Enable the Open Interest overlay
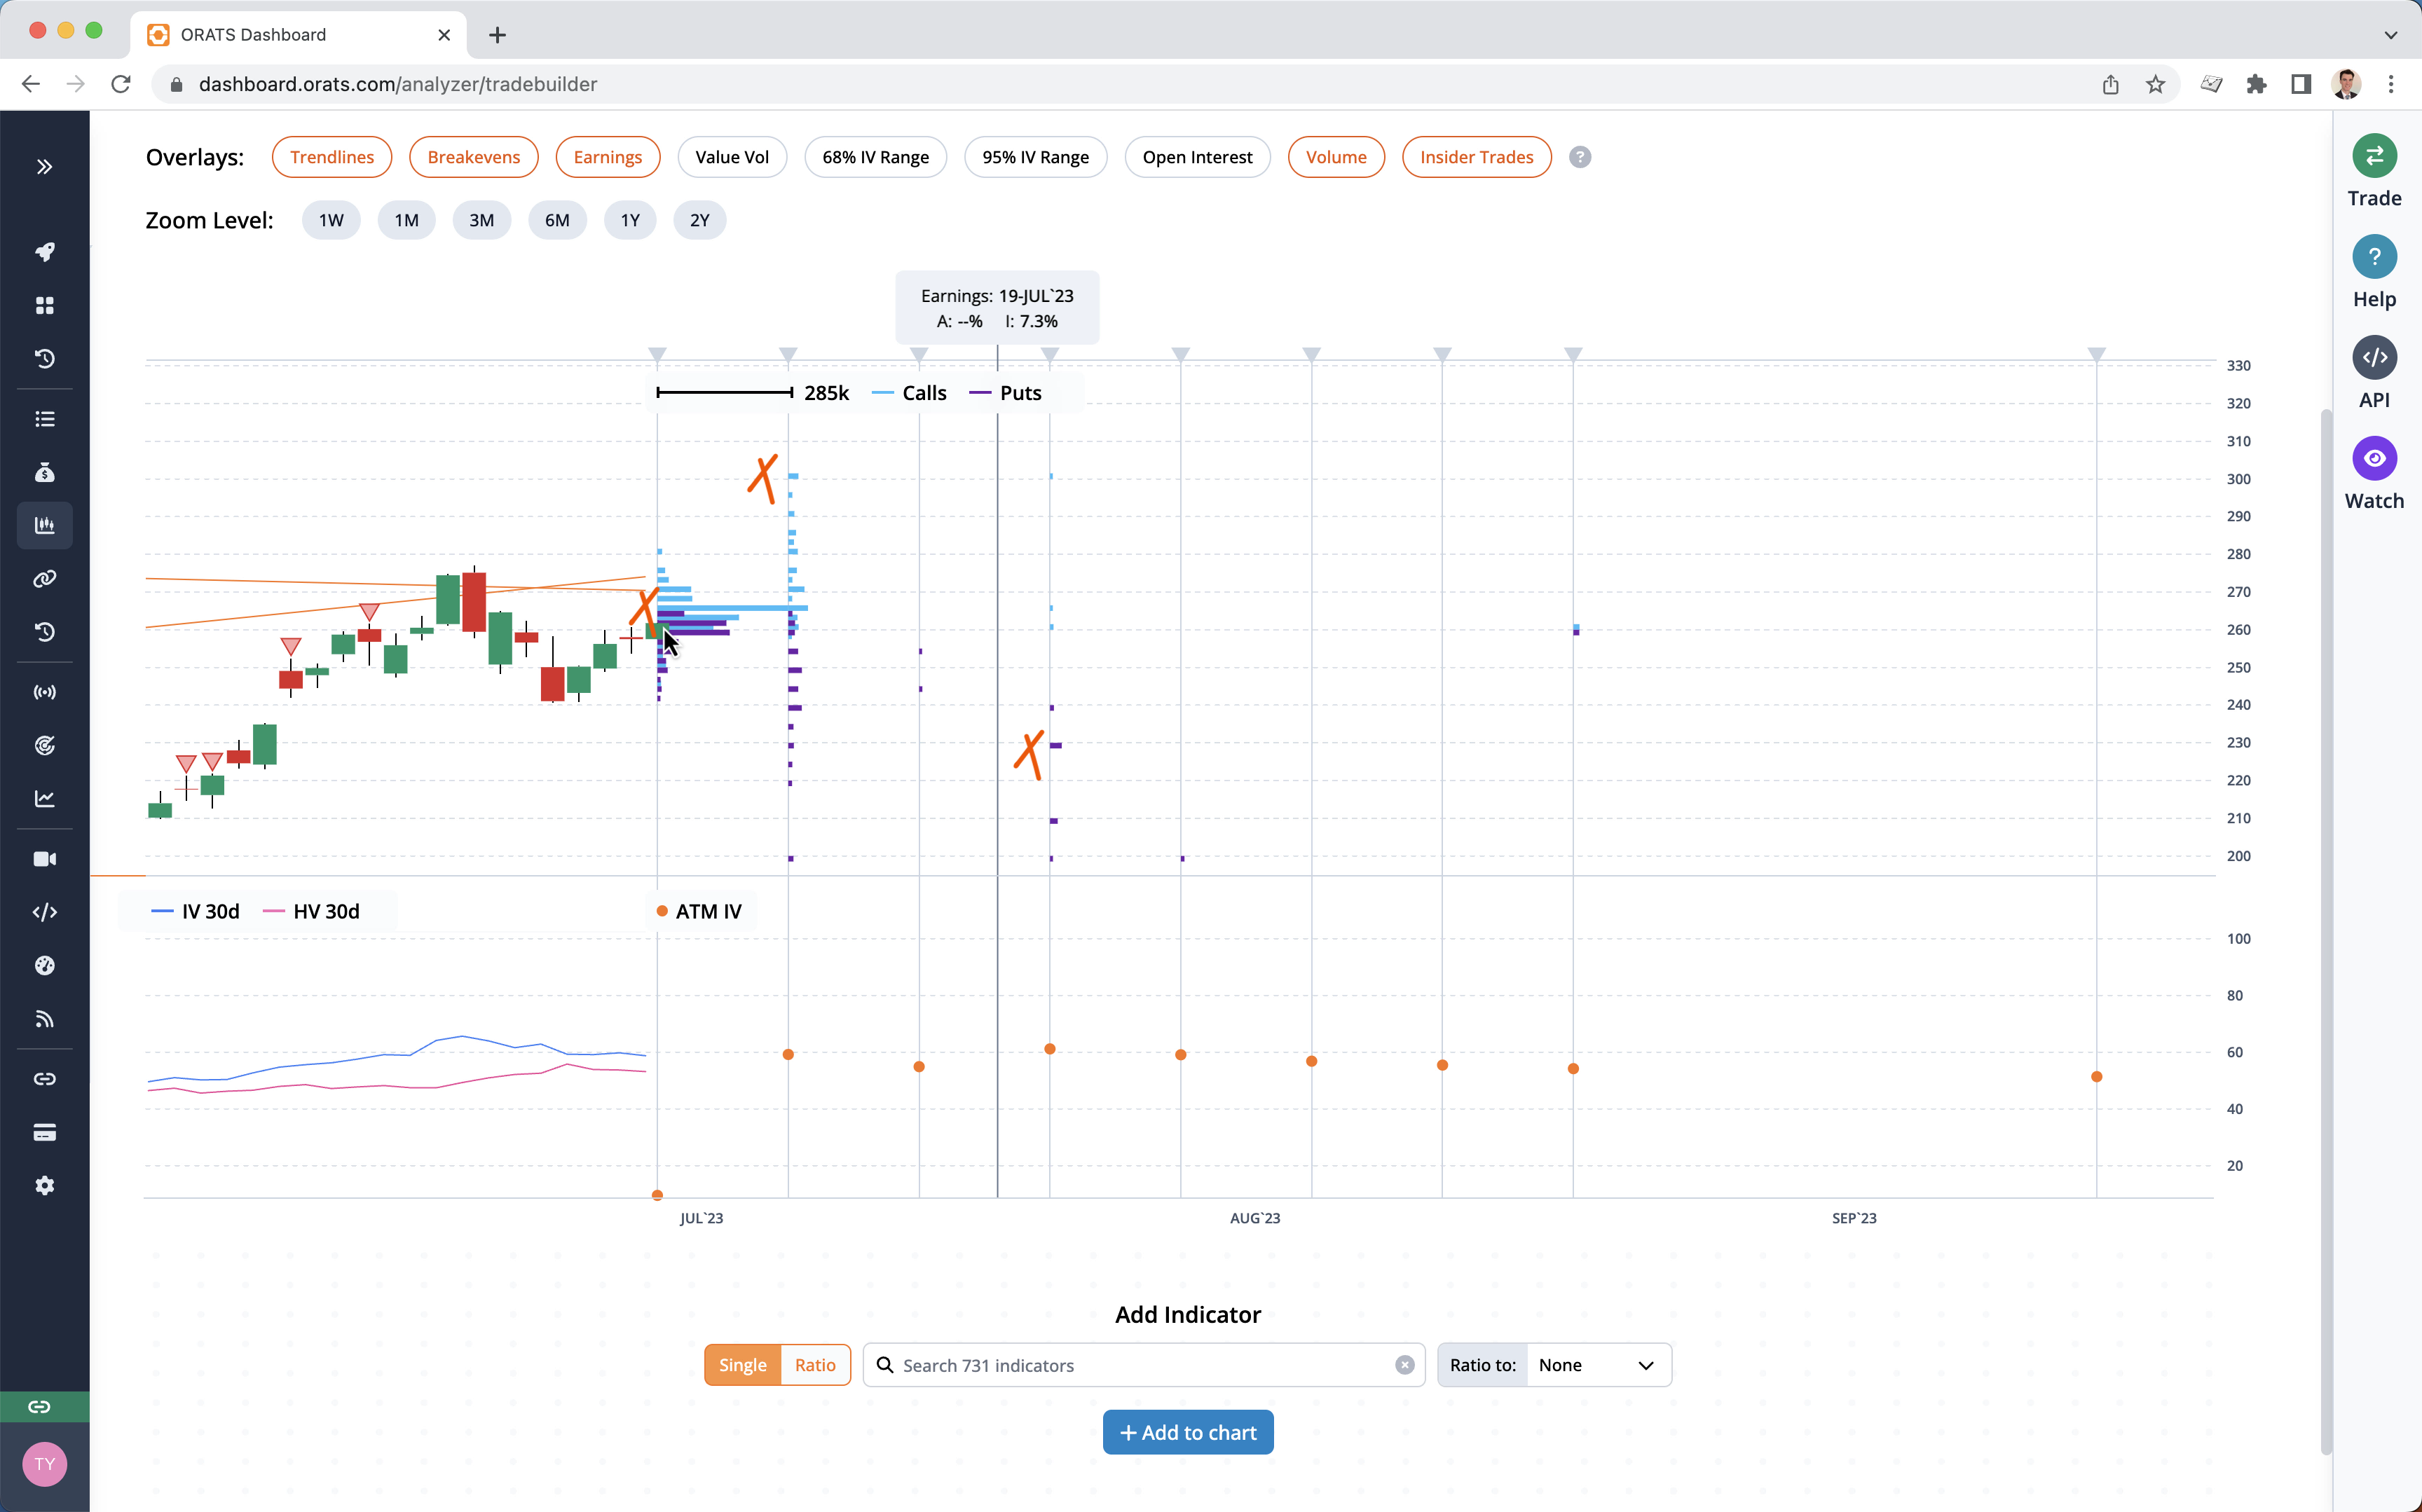Image resolution: width=2422 pixels, height=1512 pixels. click(x=1196, y=156)
